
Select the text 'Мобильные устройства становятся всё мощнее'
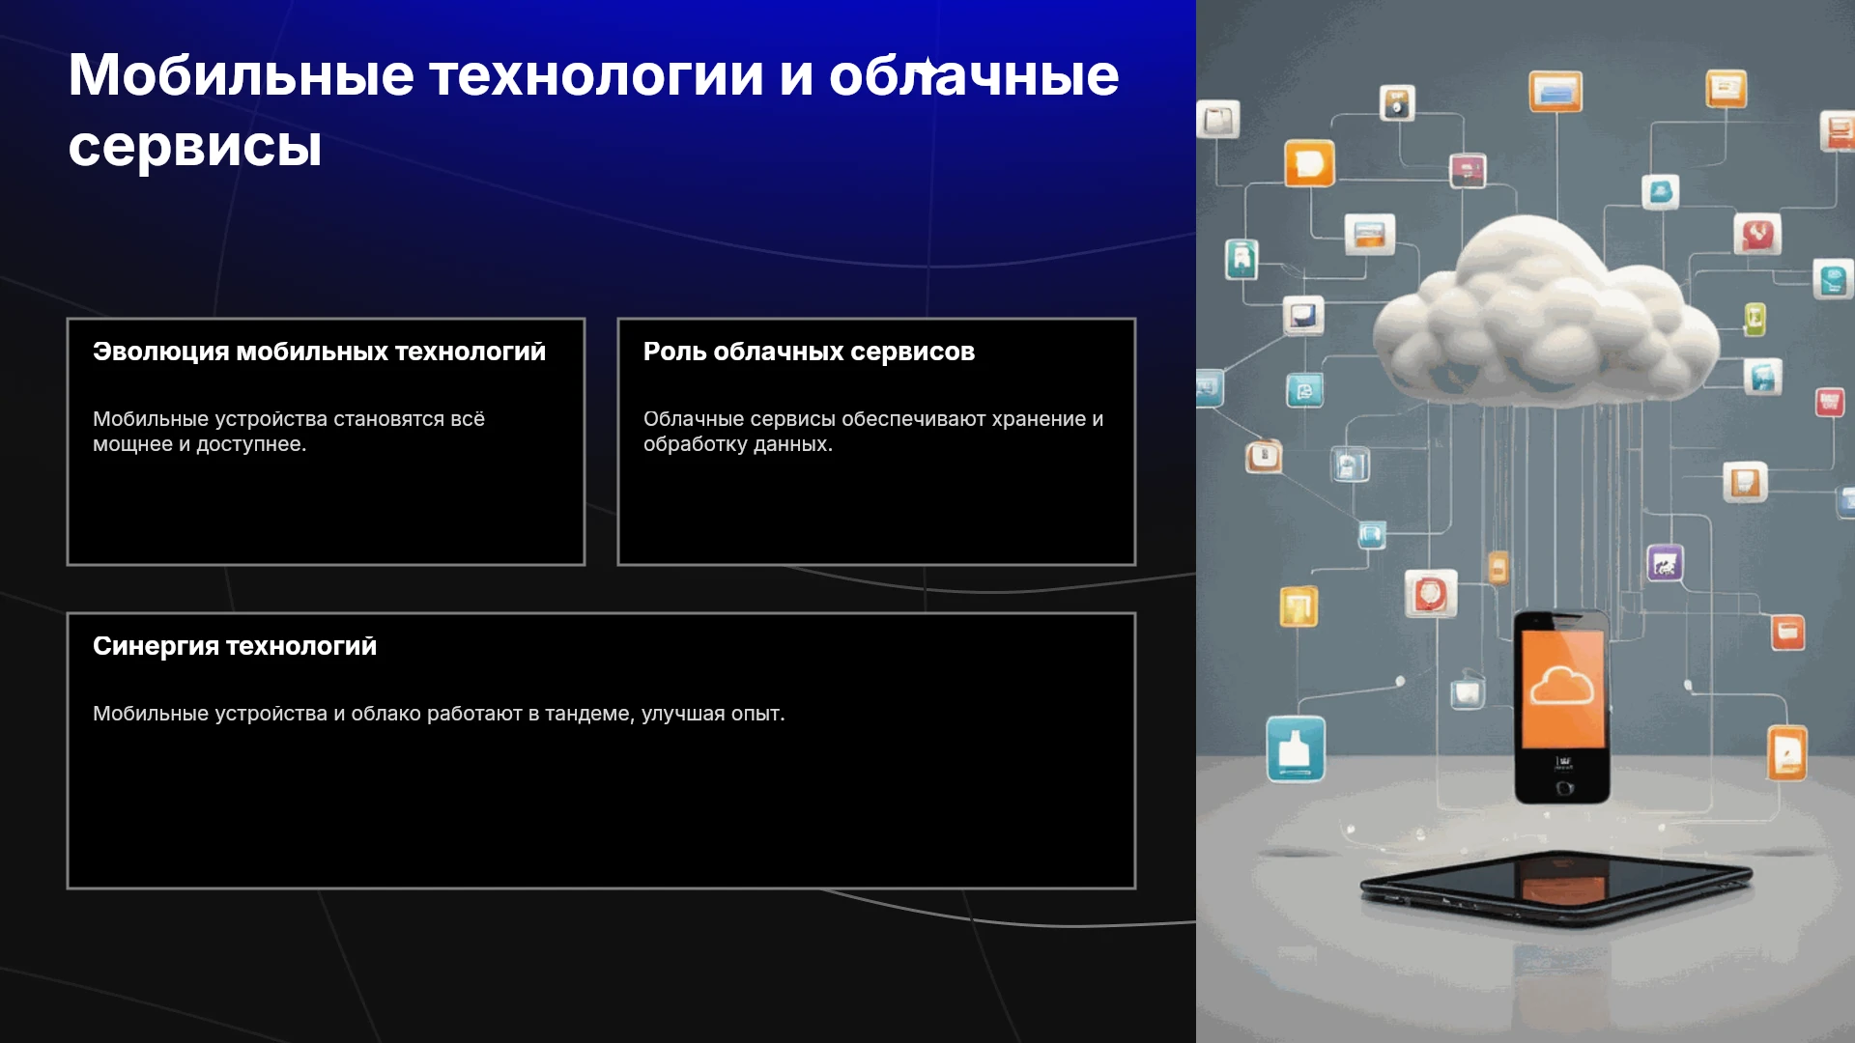coord(289,432)
